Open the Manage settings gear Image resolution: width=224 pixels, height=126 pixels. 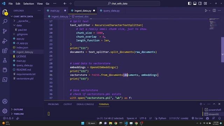(x=5, y=111)
